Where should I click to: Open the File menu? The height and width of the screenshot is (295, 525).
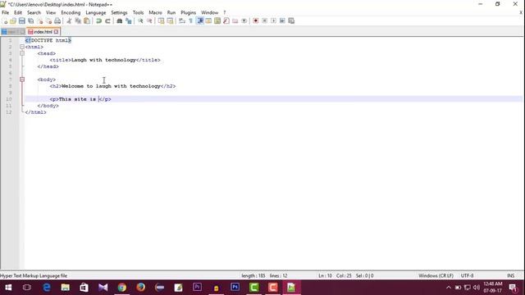pos(6,13)
